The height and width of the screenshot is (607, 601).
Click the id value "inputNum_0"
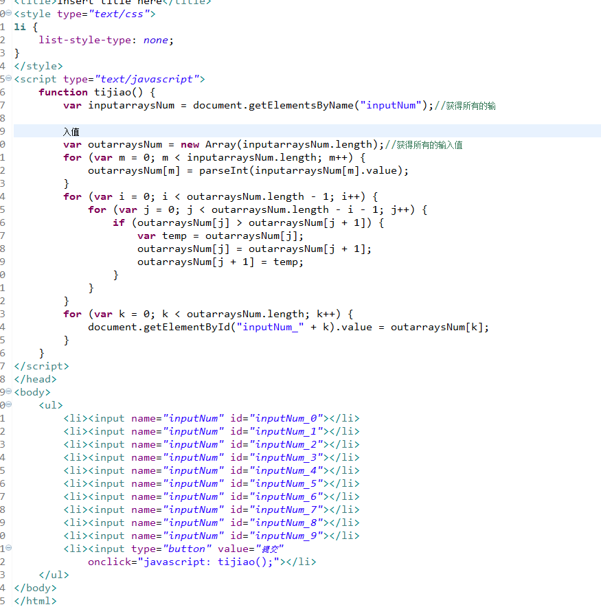pyautogui.click(x=286, y=418)
